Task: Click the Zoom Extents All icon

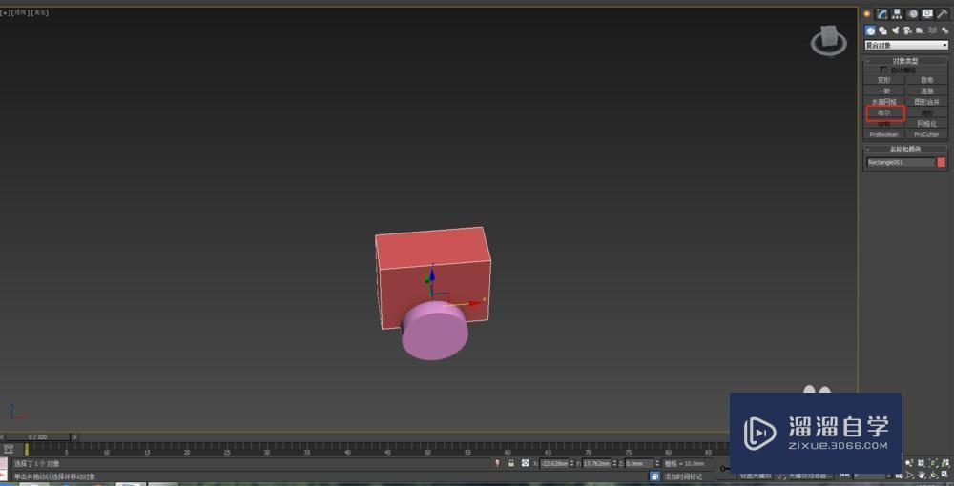Action: coord(945,463)
